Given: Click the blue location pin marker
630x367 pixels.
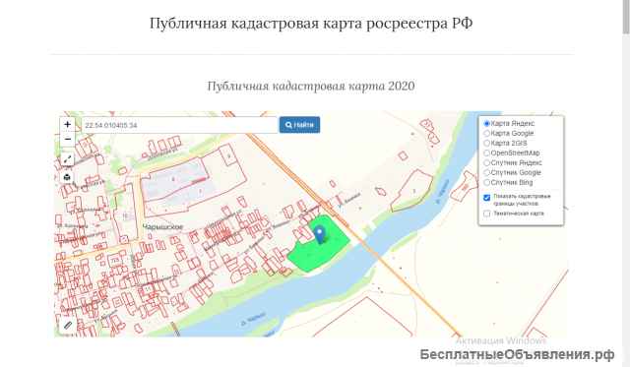Looking at the screenshot, I should click(x=319, y=234).
